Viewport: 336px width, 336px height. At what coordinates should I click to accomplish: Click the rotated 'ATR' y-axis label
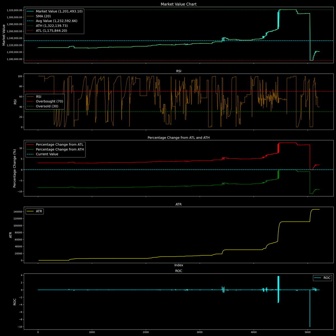(x=10, y=235)
